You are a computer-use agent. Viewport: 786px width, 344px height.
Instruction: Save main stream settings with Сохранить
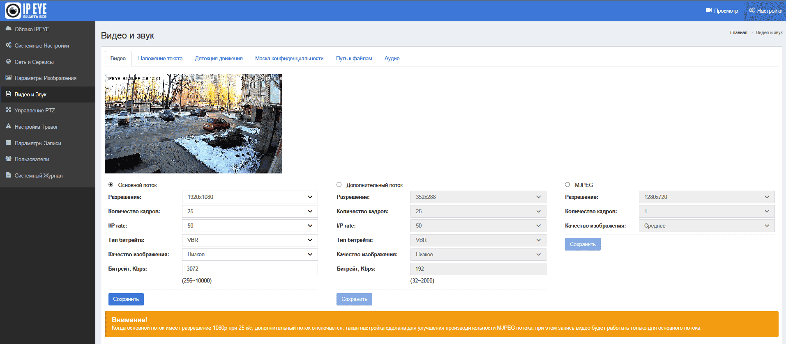(x=126, y=299)
